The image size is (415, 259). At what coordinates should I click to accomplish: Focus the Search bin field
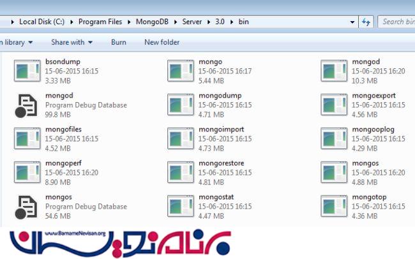(396, 22)
